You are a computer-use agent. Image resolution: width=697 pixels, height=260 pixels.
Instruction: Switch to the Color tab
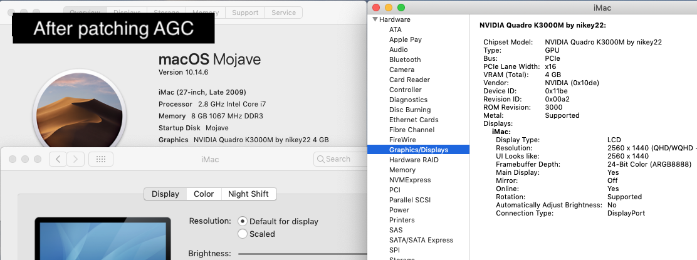pyautogui.click(x=204, y=194)
